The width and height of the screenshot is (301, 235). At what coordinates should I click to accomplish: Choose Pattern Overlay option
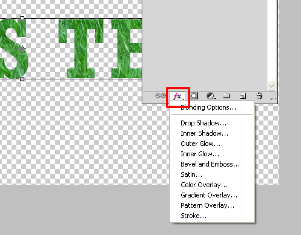208,205
